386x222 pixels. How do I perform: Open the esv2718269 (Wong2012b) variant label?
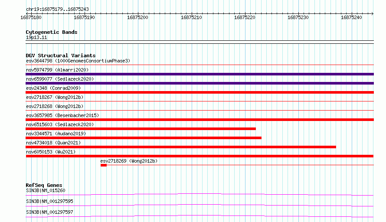coord(129,161)
